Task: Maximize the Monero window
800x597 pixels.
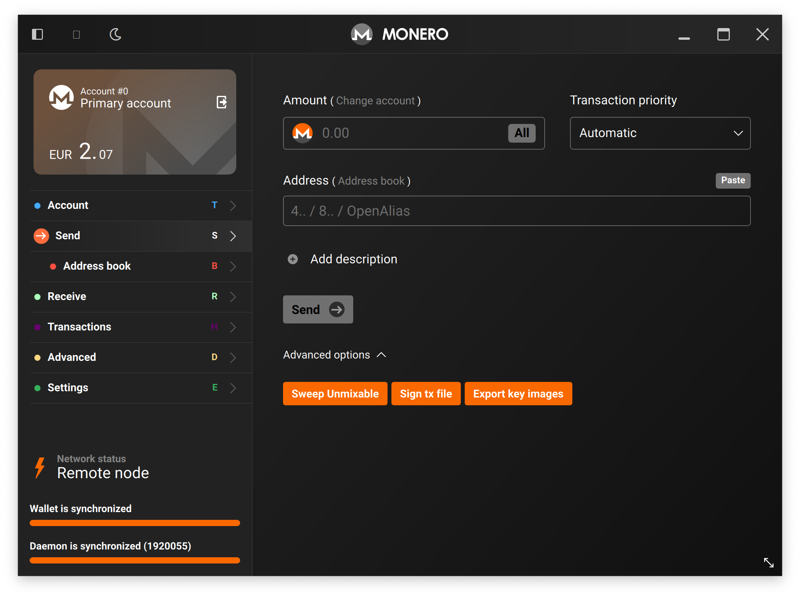Action: coord(724,34)
